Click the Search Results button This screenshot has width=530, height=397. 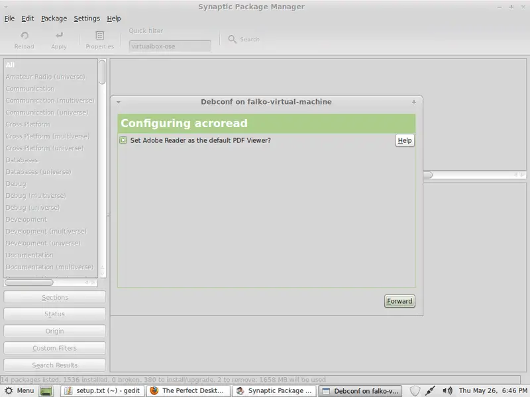pos(55,365)
